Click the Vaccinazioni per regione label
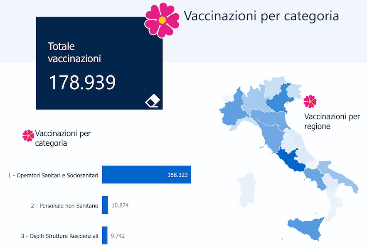The width and height of the screenshot is (367, 249). click(332, 121)
